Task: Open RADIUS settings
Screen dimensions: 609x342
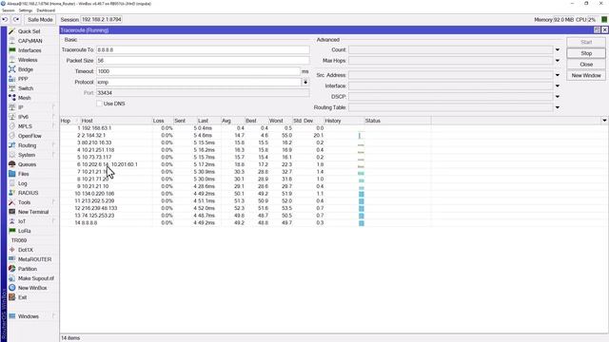Action: tap(28, 193)
